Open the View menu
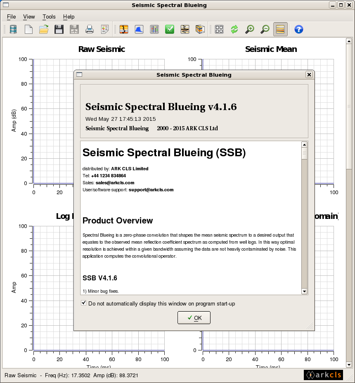Image resolution: width=355 pixels, height=383 pixels. coord(29,16)
